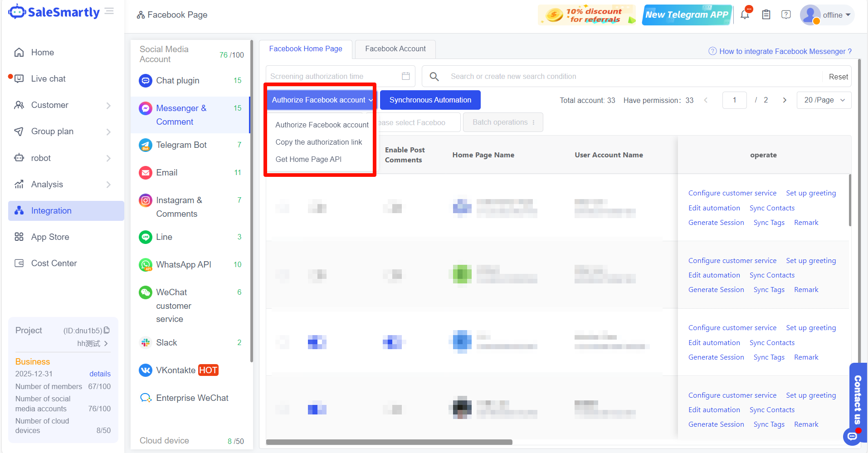Image resolution: width=868 pixels, height=453 pixels.
Task: Copy the project ID with the copy icon
Action: point(107,330)
